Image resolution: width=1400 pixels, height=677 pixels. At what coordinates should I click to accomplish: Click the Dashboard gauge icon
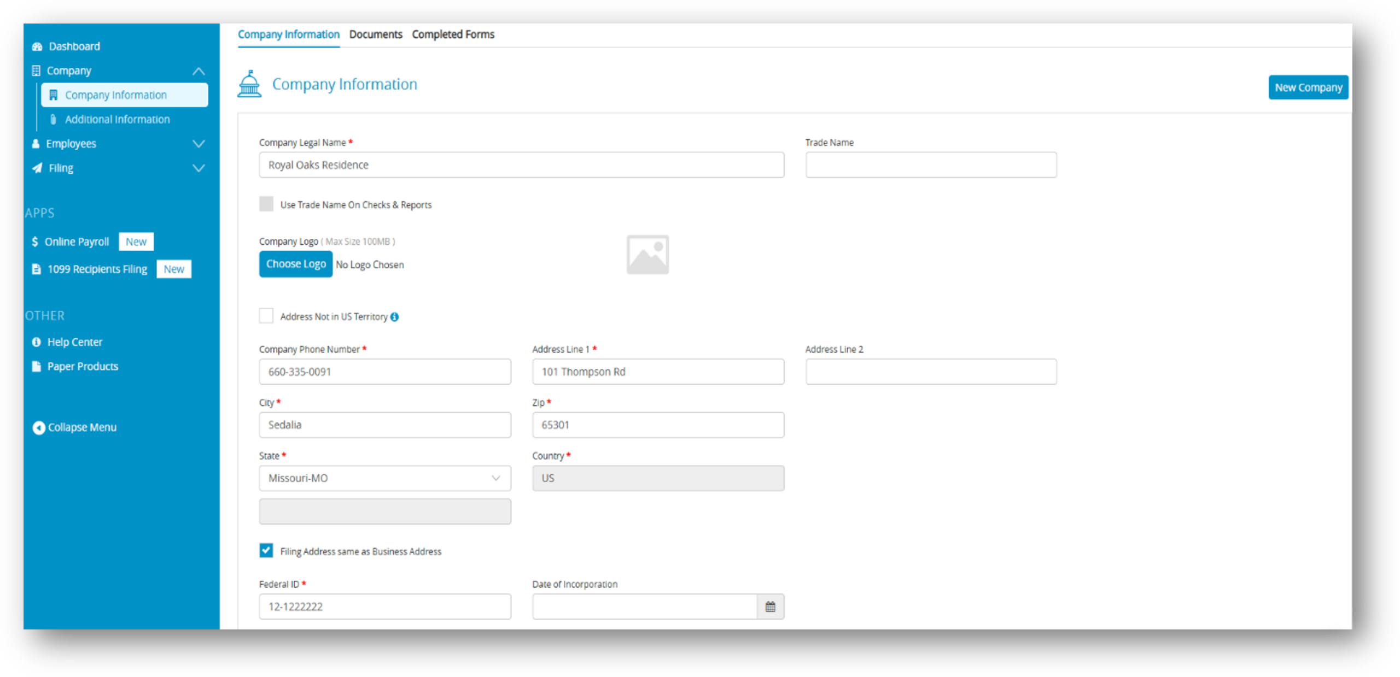(x=37, y=46)
